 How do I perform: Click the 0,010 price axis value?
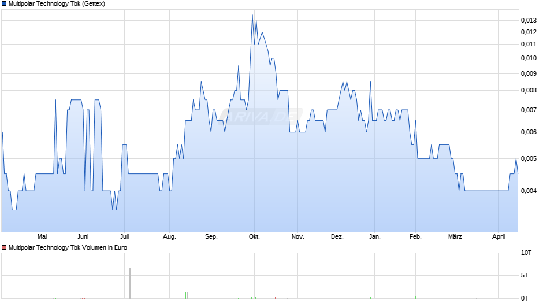click(529, 58)
